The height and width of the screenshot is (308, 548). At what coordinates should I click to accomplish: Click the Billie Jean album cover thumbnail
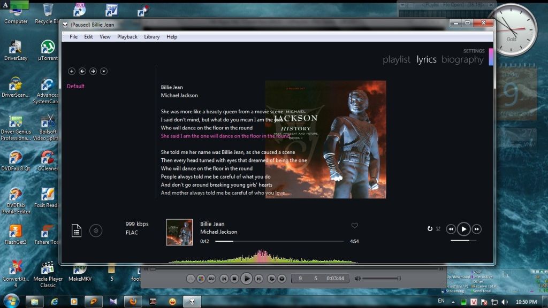[x=179, y=232]
